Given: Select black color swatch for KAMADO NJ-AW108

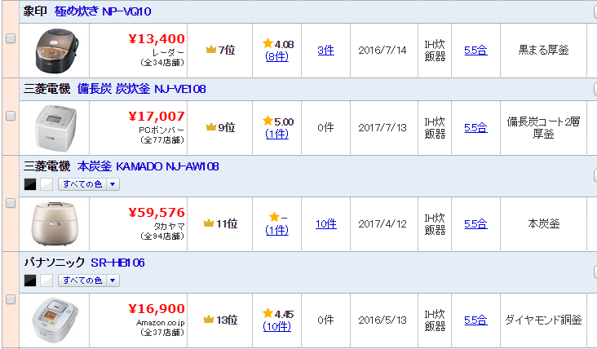Looking at the screenshot, I should 30,184.
